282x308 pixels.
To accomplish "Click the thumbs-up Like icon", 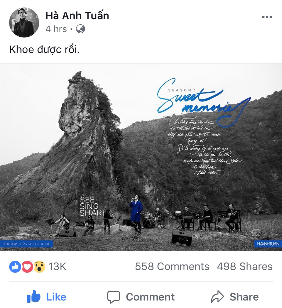I will (x=34, y=296).
